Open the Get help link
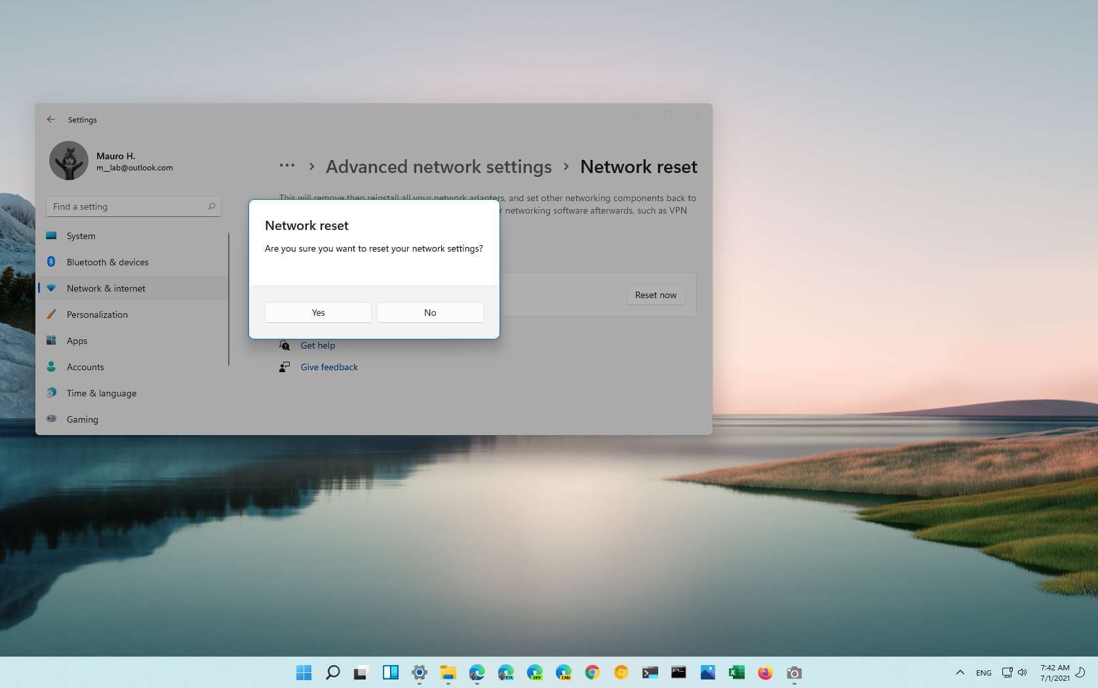The height and width of the screenshot is (688, 1098). coord(317,345)
